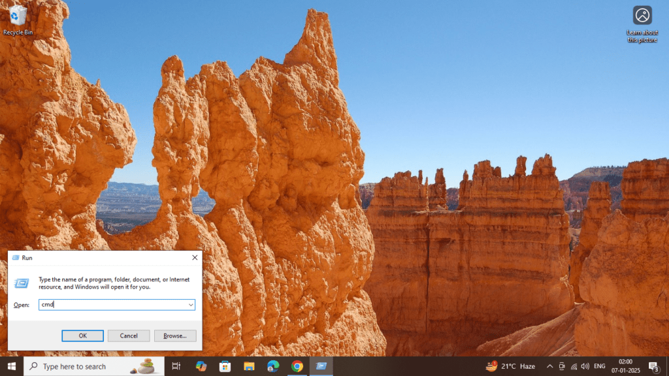The width and height of the screenshot is (669, 376).
Task: Click the large Run icon beside description
Action: click(x=22, y=283)
